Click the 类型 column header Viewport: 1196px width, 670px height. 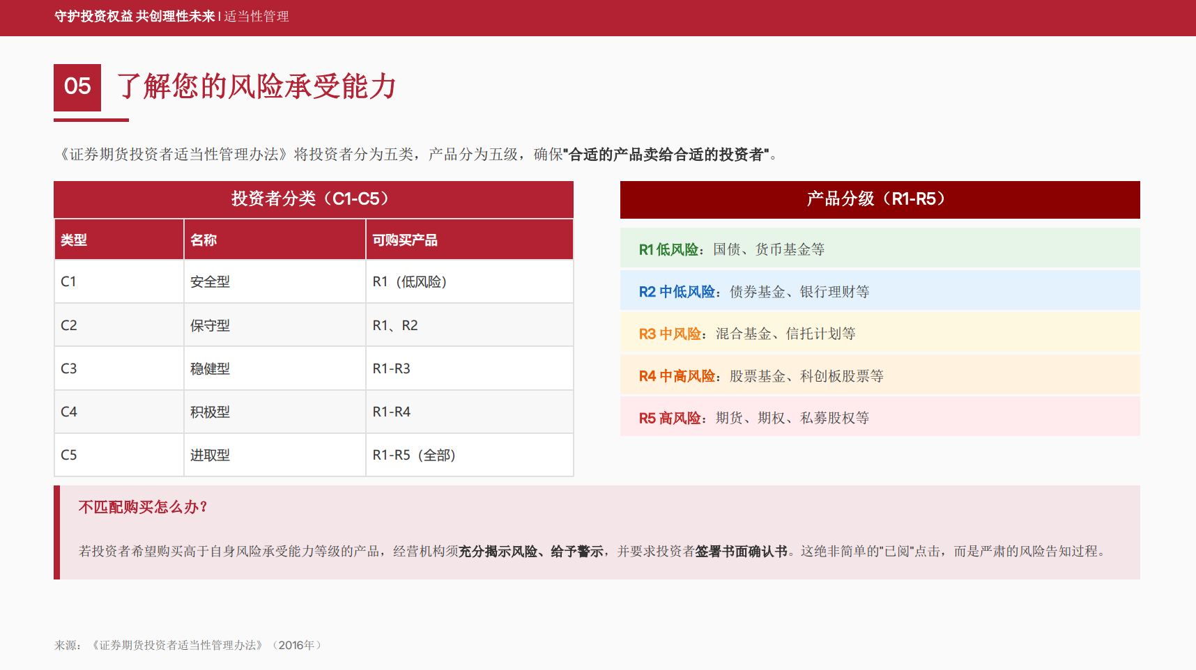point(119,240)
